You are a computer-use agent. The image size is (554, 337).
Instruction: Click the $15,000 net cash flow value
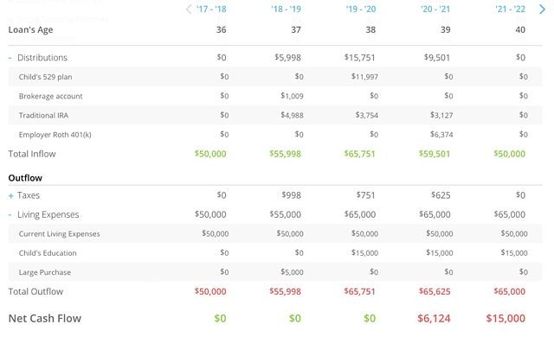point(506,318)
